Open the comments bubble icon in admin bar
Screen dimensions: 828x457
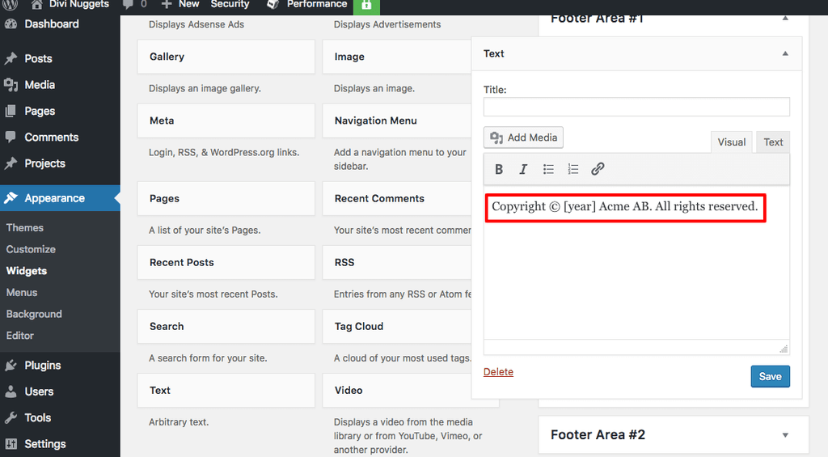click(128, 5)
